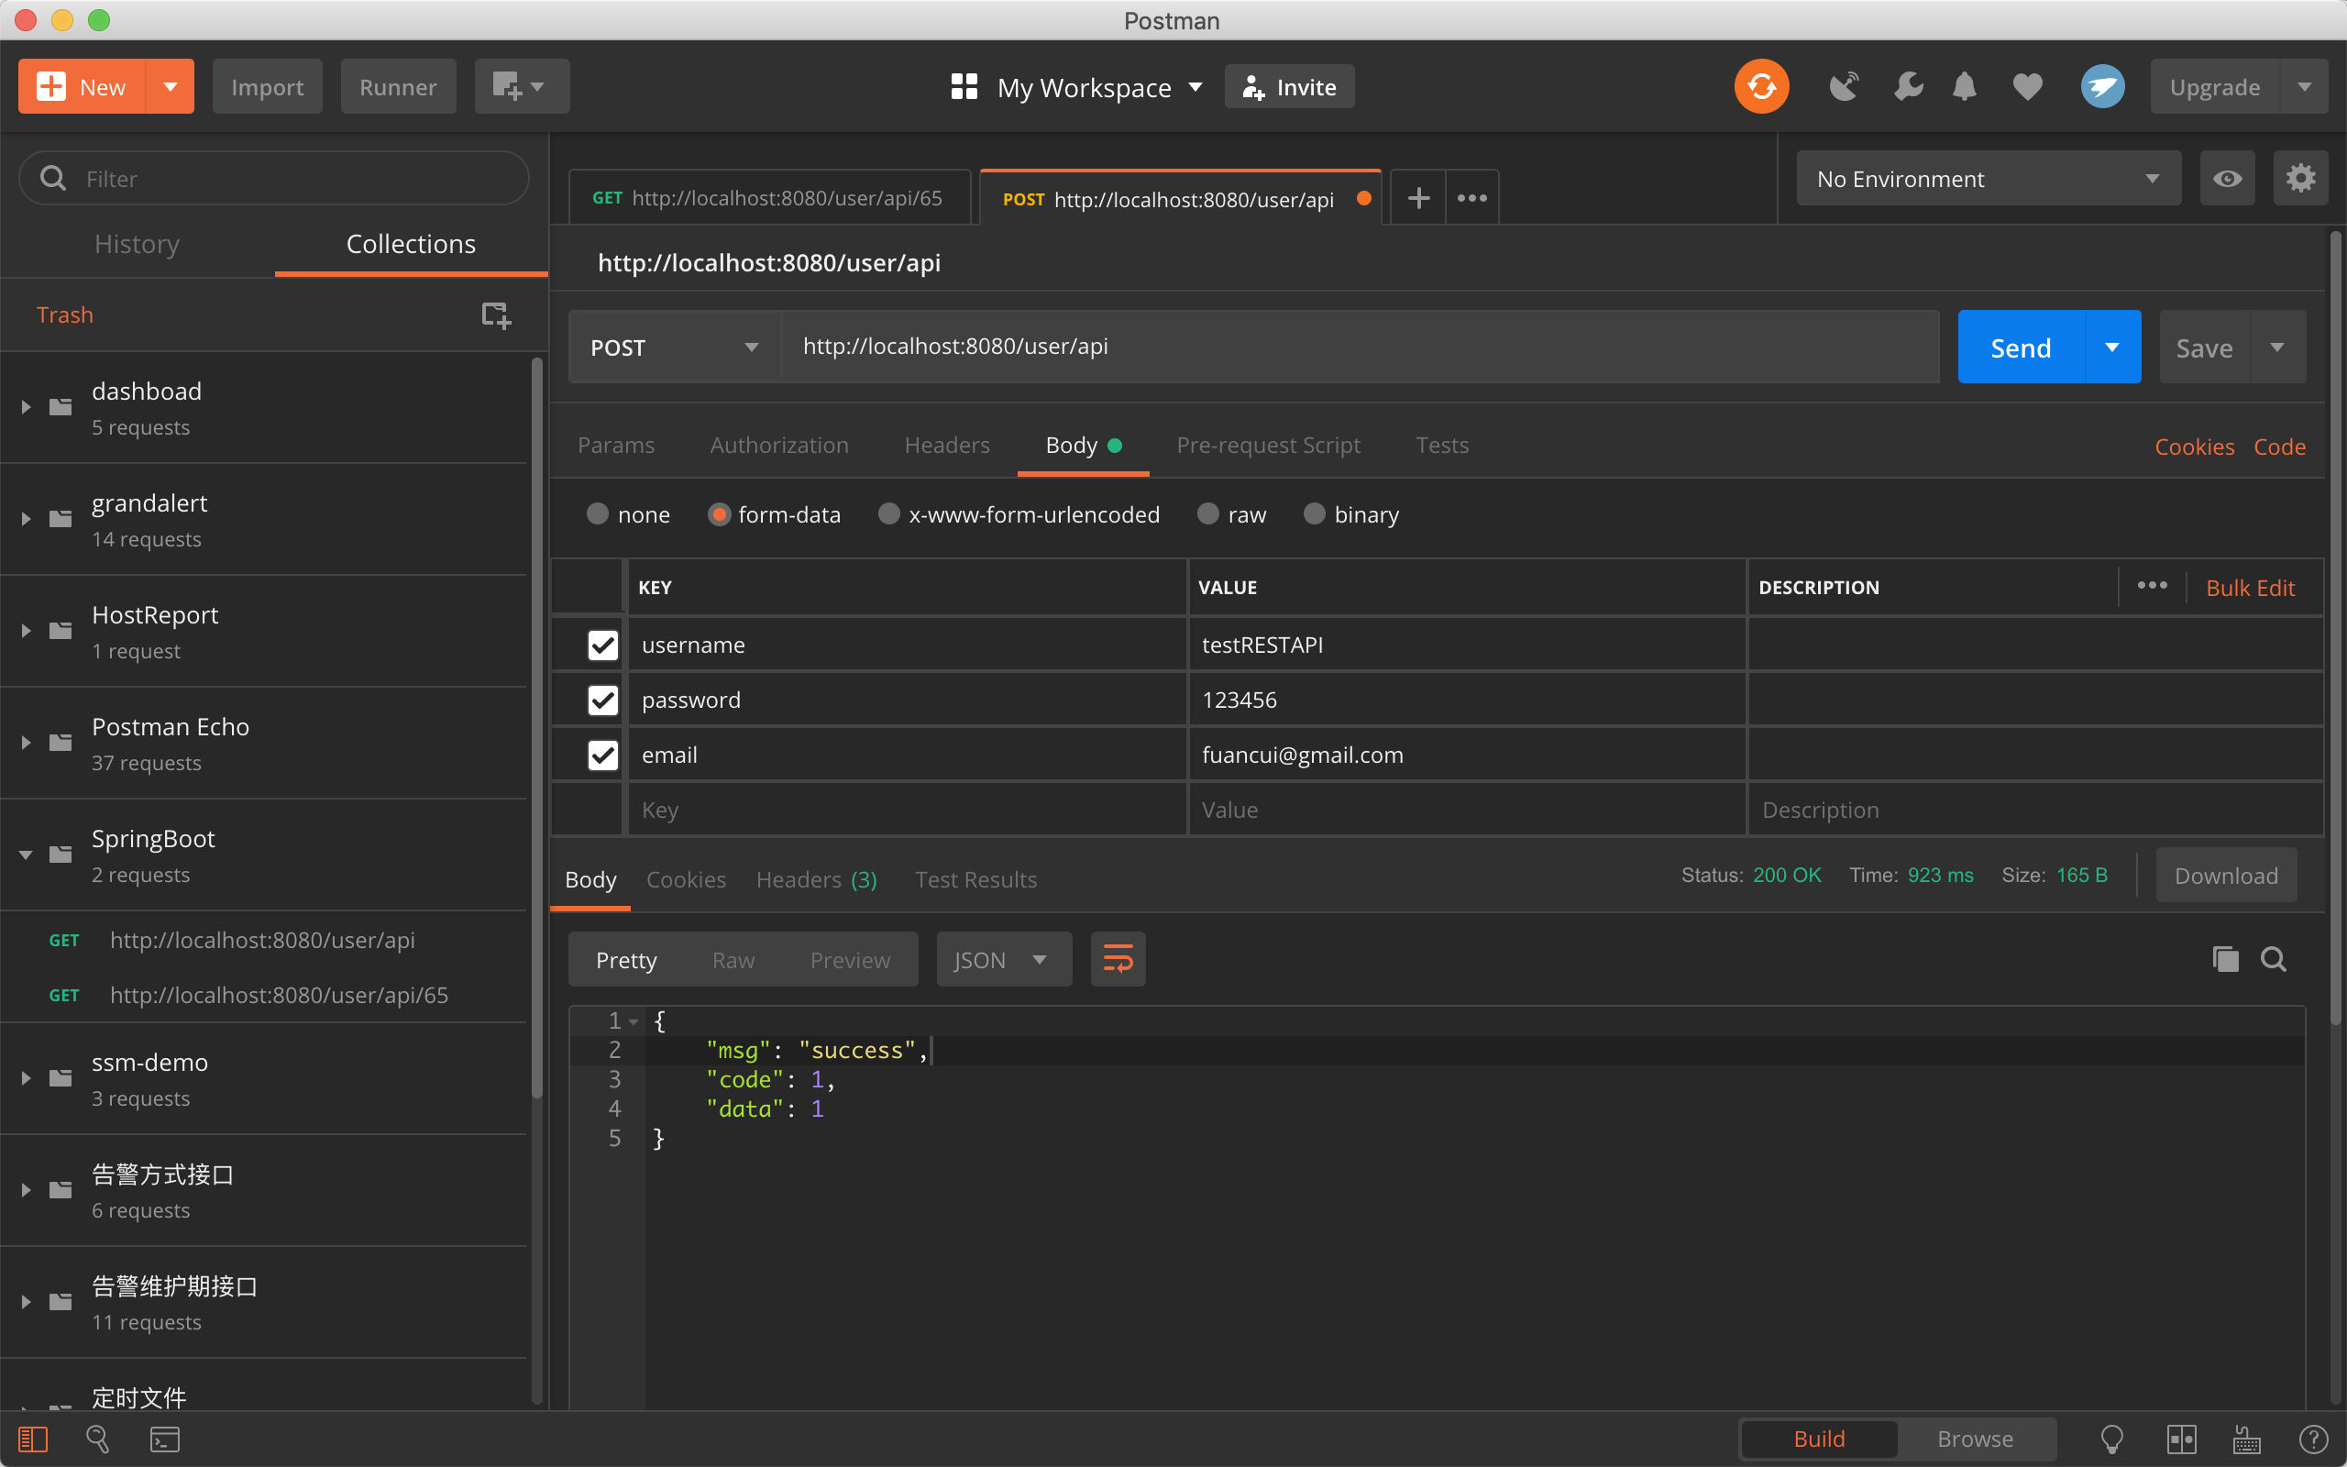Open No Environment dropdown
Viewport: 2347px width, 1467px height.
(x=1988, y=179)
